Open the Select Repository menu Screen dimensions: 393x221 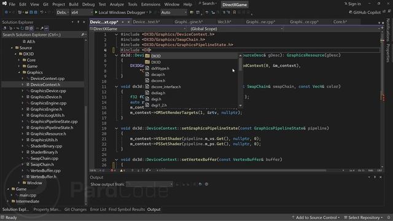pyautogui.click(x=364, y=217)
